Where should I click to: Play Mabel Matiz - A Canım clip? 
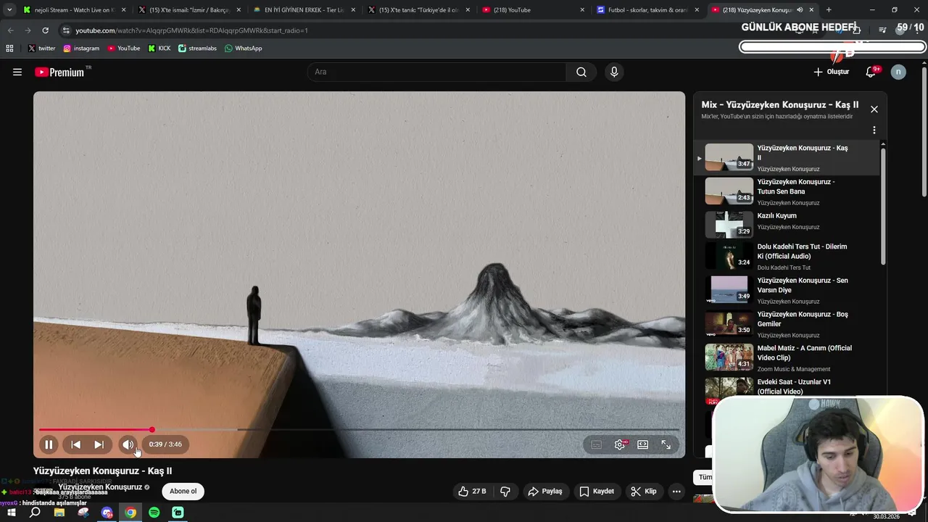tap(786, 358)
